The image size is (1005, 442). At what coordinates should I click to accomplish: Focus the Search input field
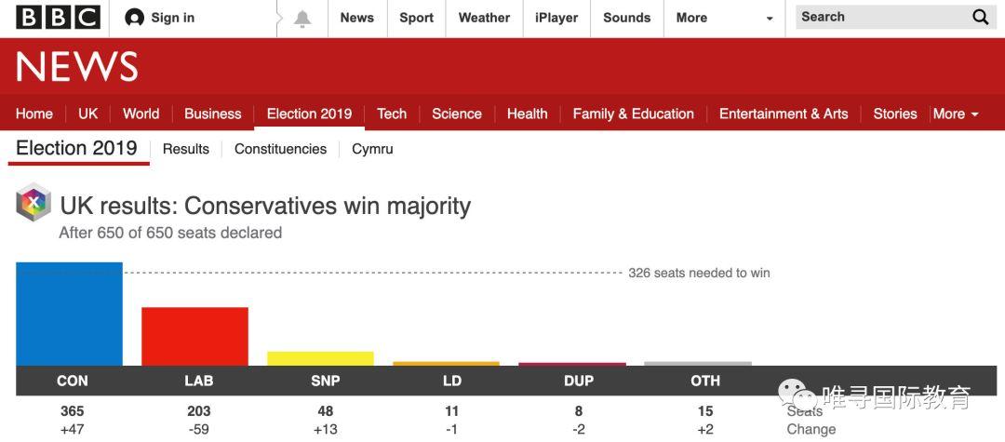click(879, 18)
